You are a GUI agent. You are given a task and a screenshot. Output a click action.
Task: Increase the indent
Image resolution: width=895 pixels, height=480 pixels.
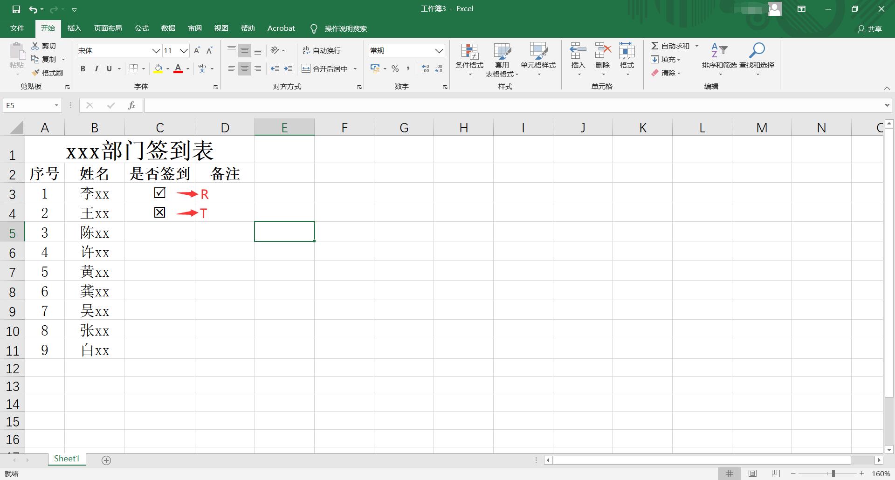pos(288,69)
